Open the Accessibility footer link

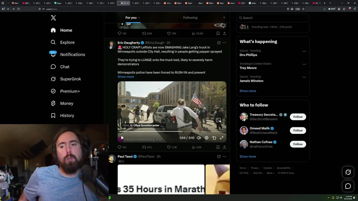tap(284, 168)
